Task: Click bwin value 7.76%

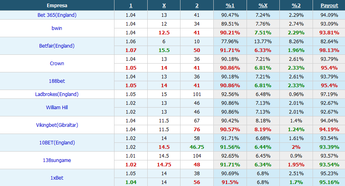Action: click(x=263, y=24)
